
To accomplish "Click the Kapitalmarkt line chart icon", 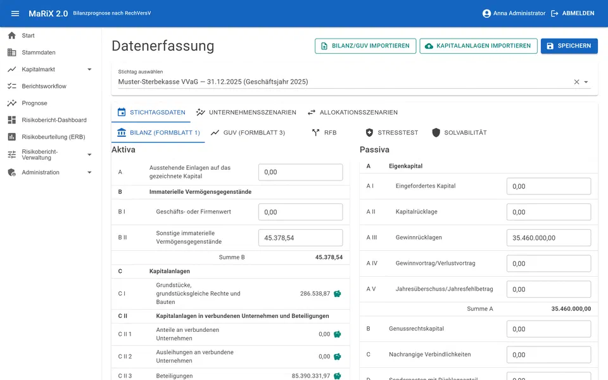I will tap(12, 70).
